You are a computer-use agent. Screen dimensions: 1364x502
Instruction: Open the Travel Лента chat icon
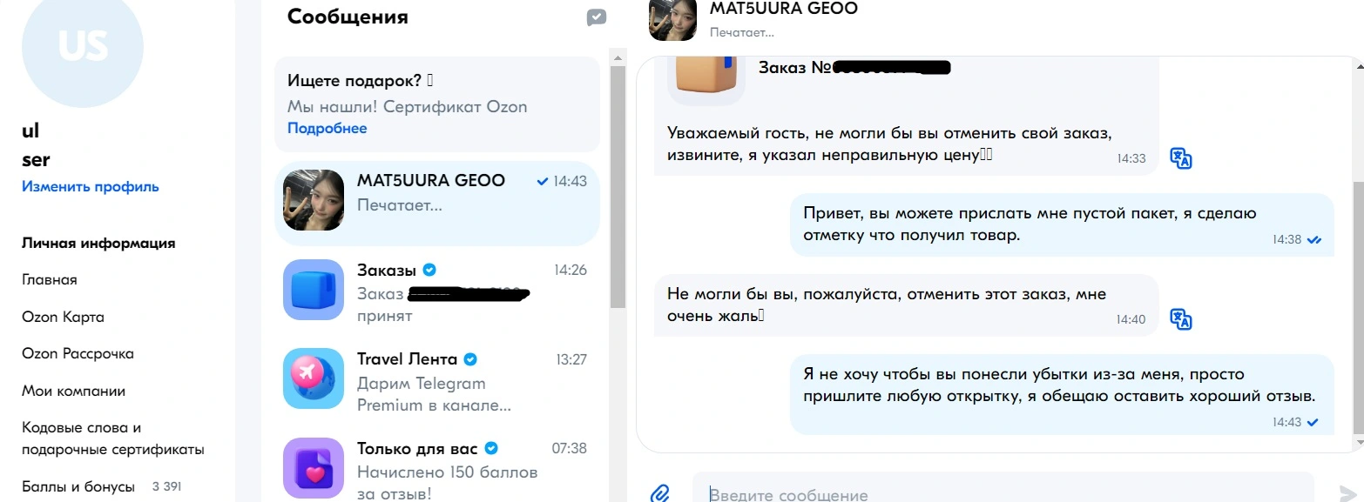tap(314, 378)
